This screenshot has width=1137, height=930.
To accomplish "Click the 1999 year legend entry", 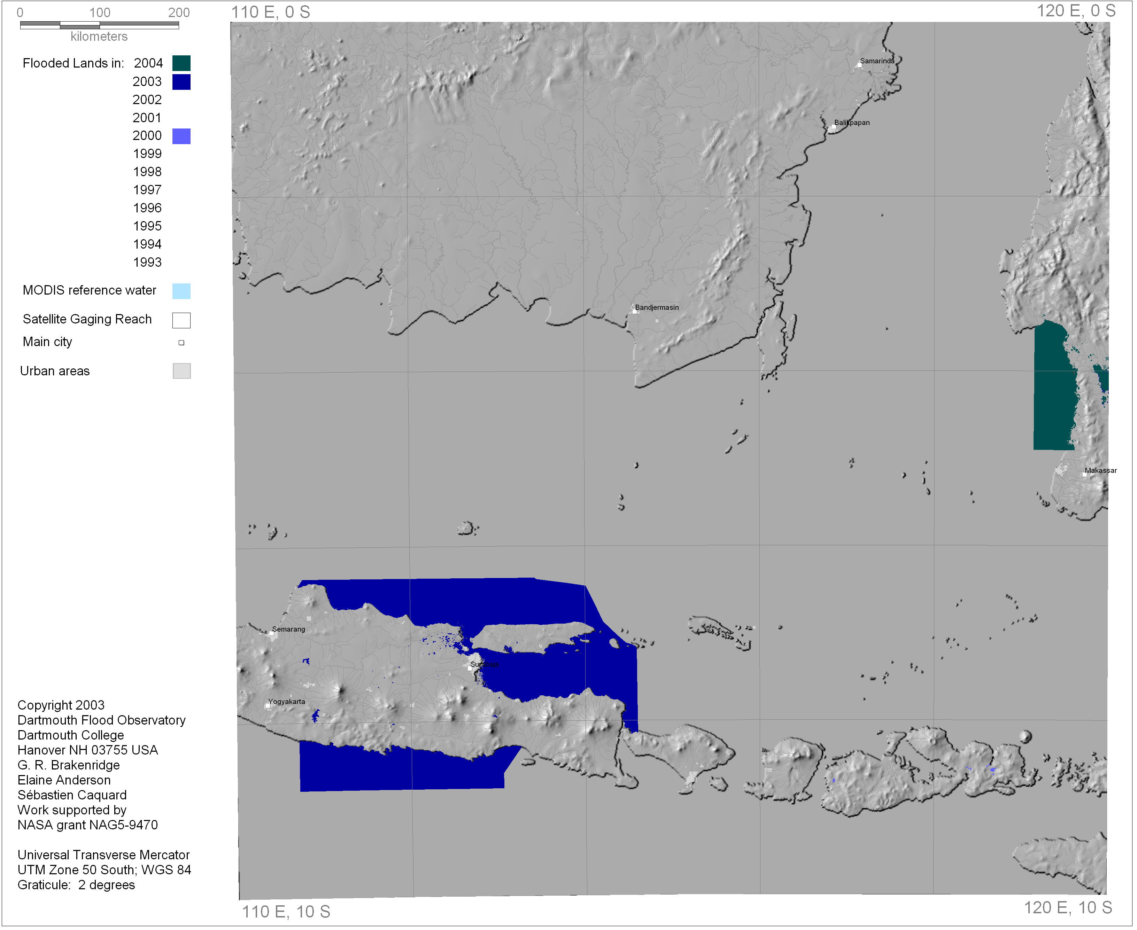I will (x=147, y=154).
